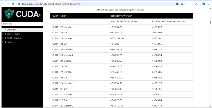This screenshot has height=108, width=212.
Task: Click the CUDA 12.5 GA cell
Action: (79, 78)
